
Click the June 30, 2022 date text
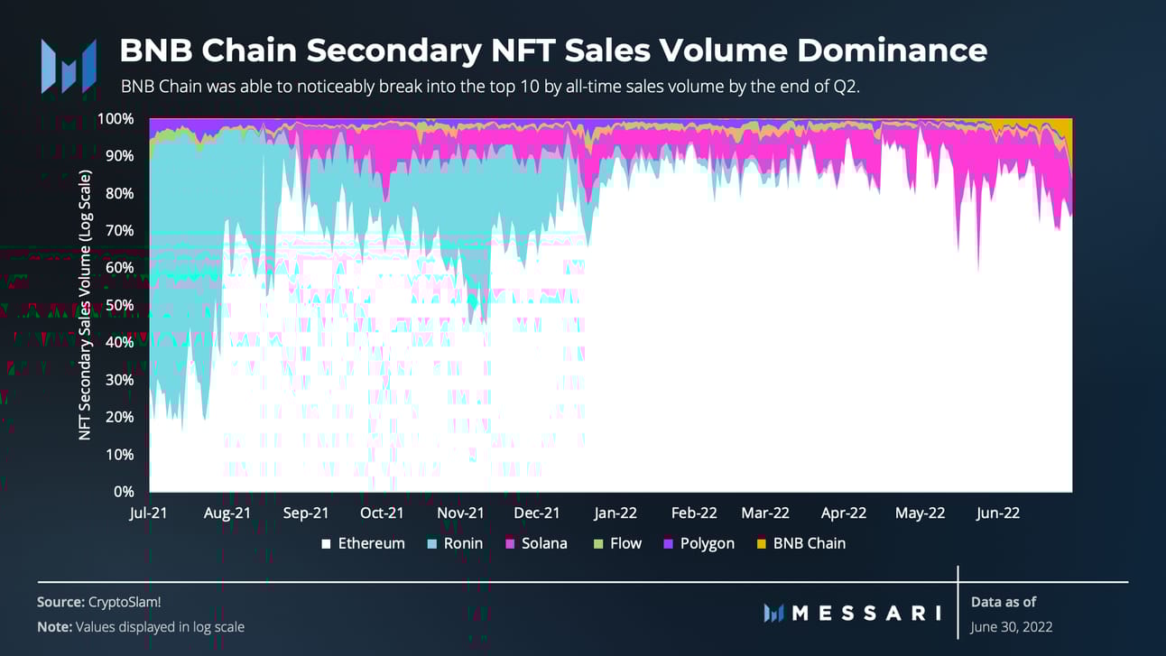click(x=1012, y=626)
